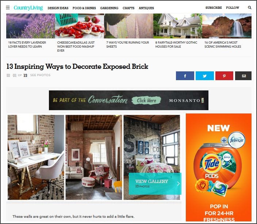257x224 pixels.
Task: Click the search magnifier icon
Action: coord(249,8)
